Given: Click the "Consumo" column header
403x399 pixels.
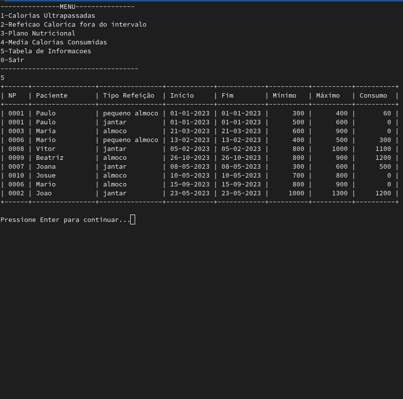Looking at the screenshot, I should [x=373, y=96].
